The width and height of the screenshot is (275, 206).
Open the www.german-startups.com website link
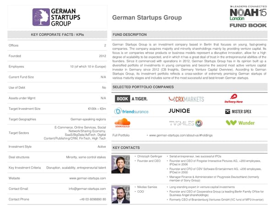click(x=88, y=178)
